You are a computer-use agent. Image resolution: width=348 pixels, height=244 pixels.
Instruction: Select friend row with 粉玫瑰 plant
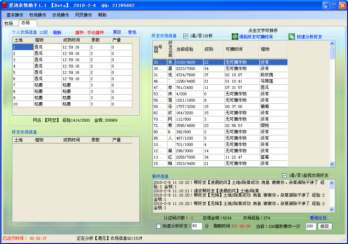220,75
